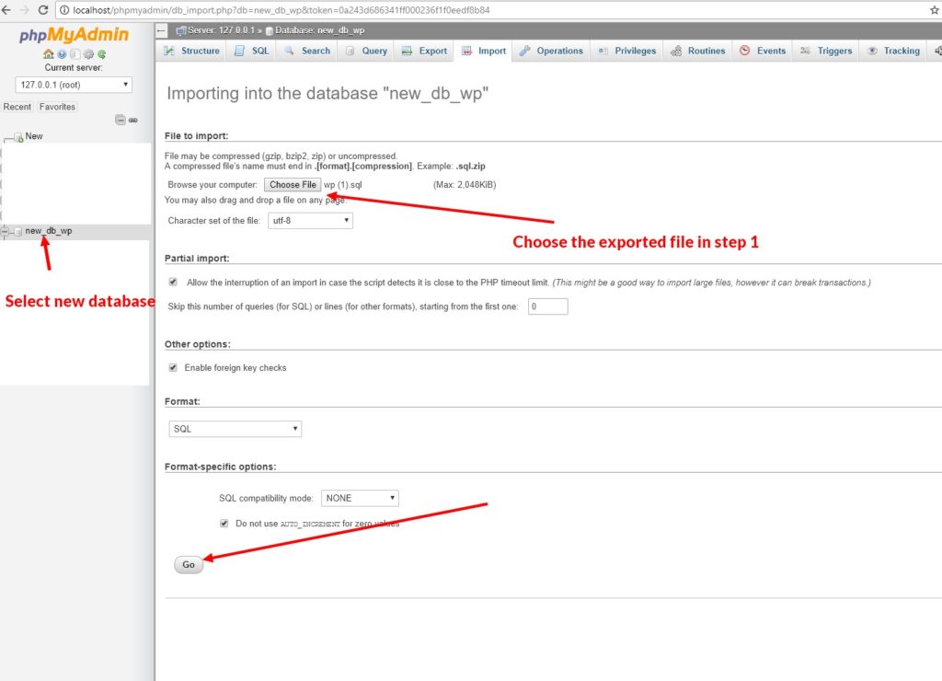Image resolution: width=942 pixels, height=681 pixels.
Task: Reload navigation panel with green refresh icon
Action: (102, 54)
